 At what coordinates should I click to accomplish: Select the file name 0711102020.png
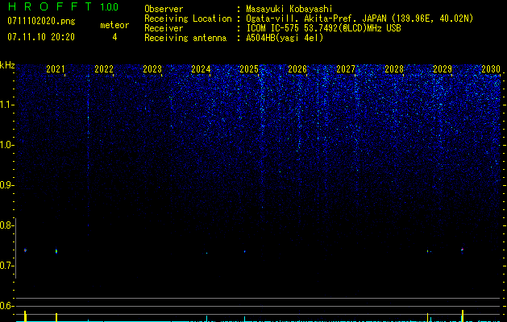click(41, 22)
